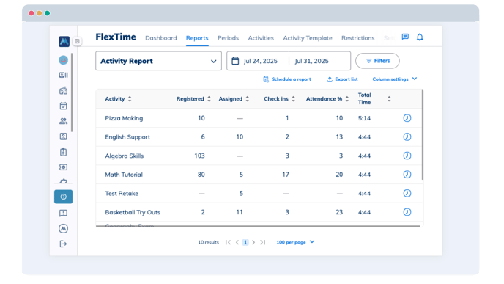The image size is (504, 284).
Task: Click the blue M app logo in the sidebar
Action: coord(64,41)
